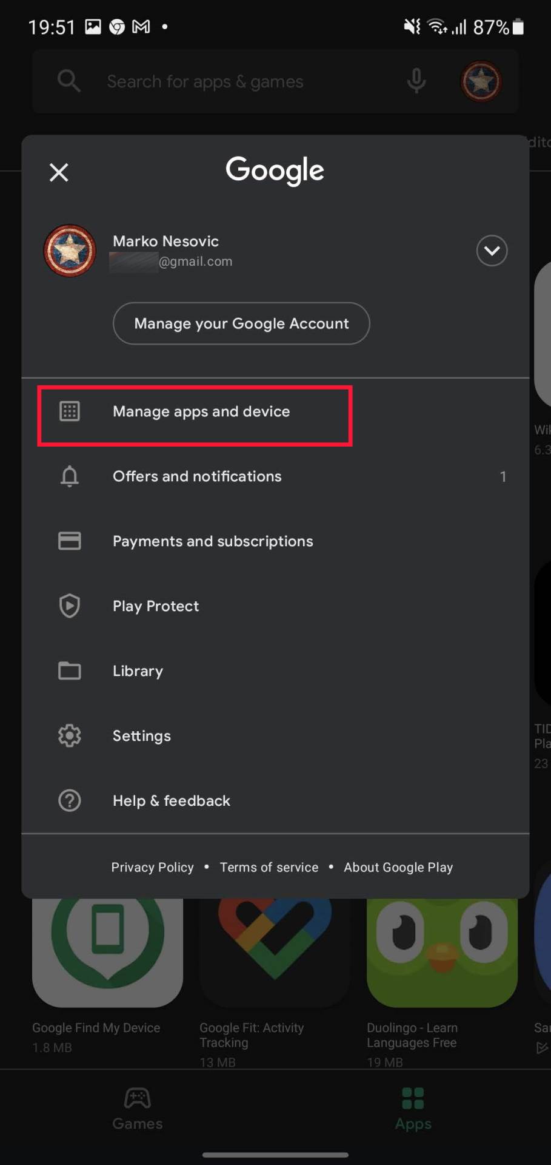Viewport: 551px width, 1165px height.
Task: Tap the notification count badge 1
Action: click(503, 477)
